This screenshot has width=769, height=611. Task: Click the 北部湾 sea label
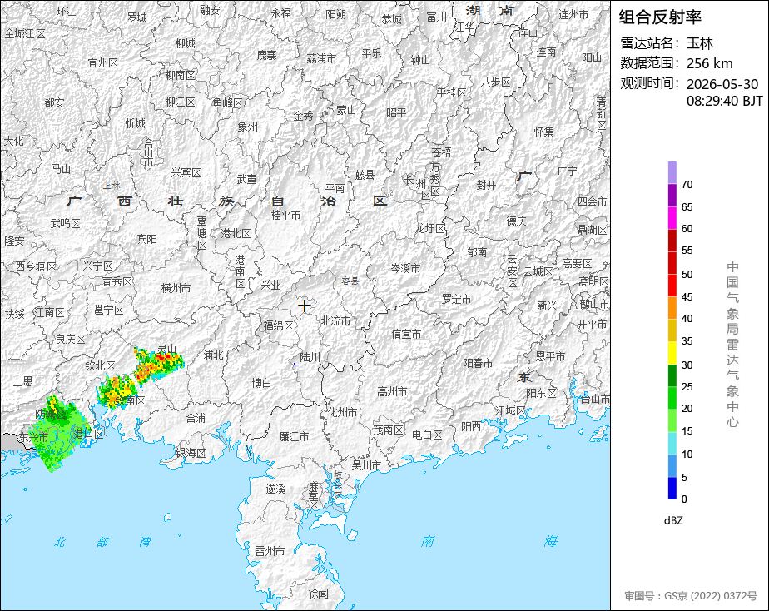[102, 542]
